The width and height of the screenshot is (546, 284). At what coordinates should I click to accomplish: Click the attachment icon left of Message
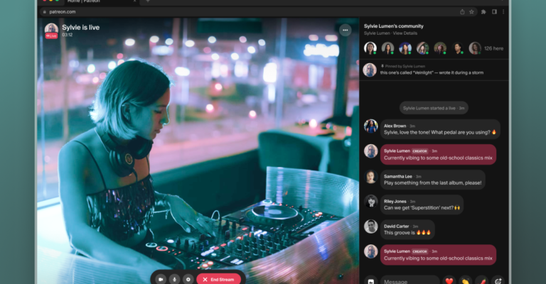coord(370,280)
